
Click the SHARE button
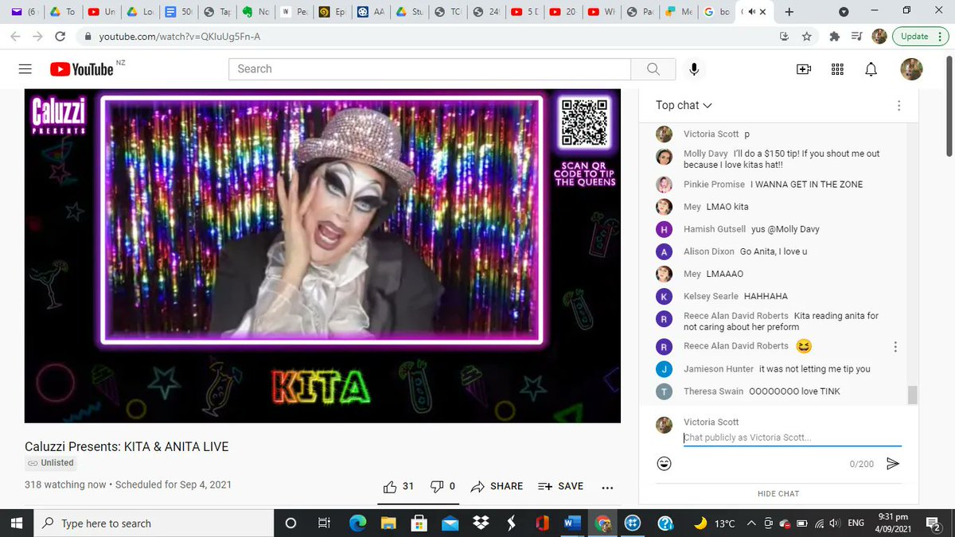(497, 486)
